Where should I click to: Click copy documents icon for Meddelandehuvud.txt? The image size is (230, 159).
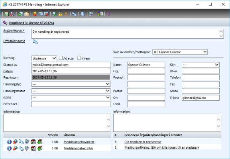pyautogui.click(x=21, y=142)
